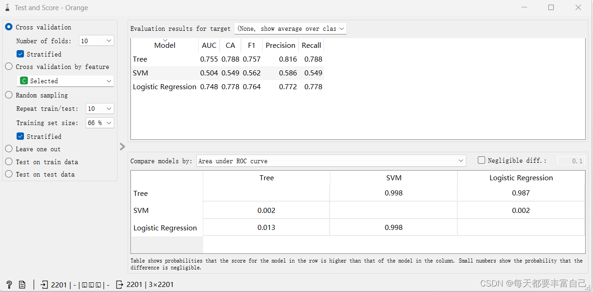This screenshot has width=593, height=292.
Task: Open Number of folds dropdown
Action: click(96, 41)
